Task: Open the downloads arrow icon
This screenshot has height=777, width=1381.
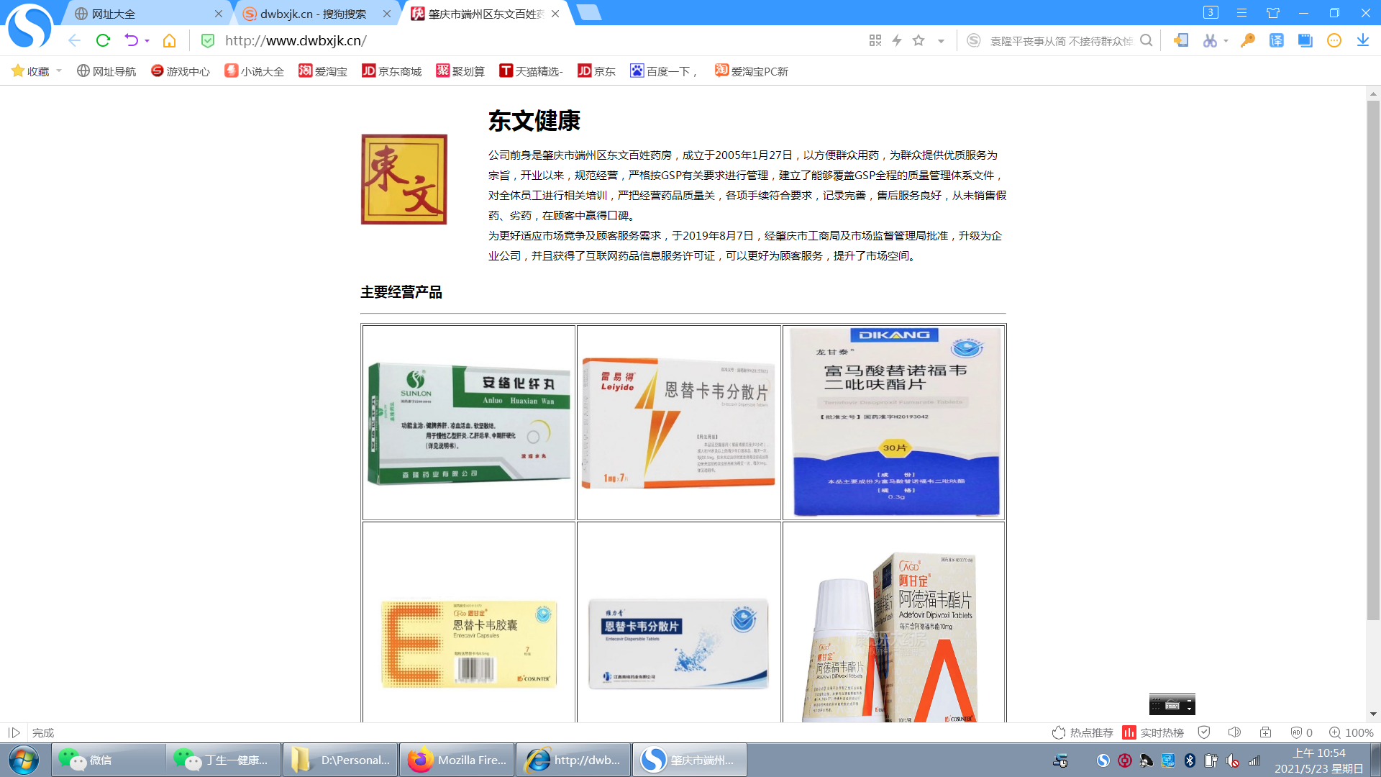Action: [x=1362, y=40]
